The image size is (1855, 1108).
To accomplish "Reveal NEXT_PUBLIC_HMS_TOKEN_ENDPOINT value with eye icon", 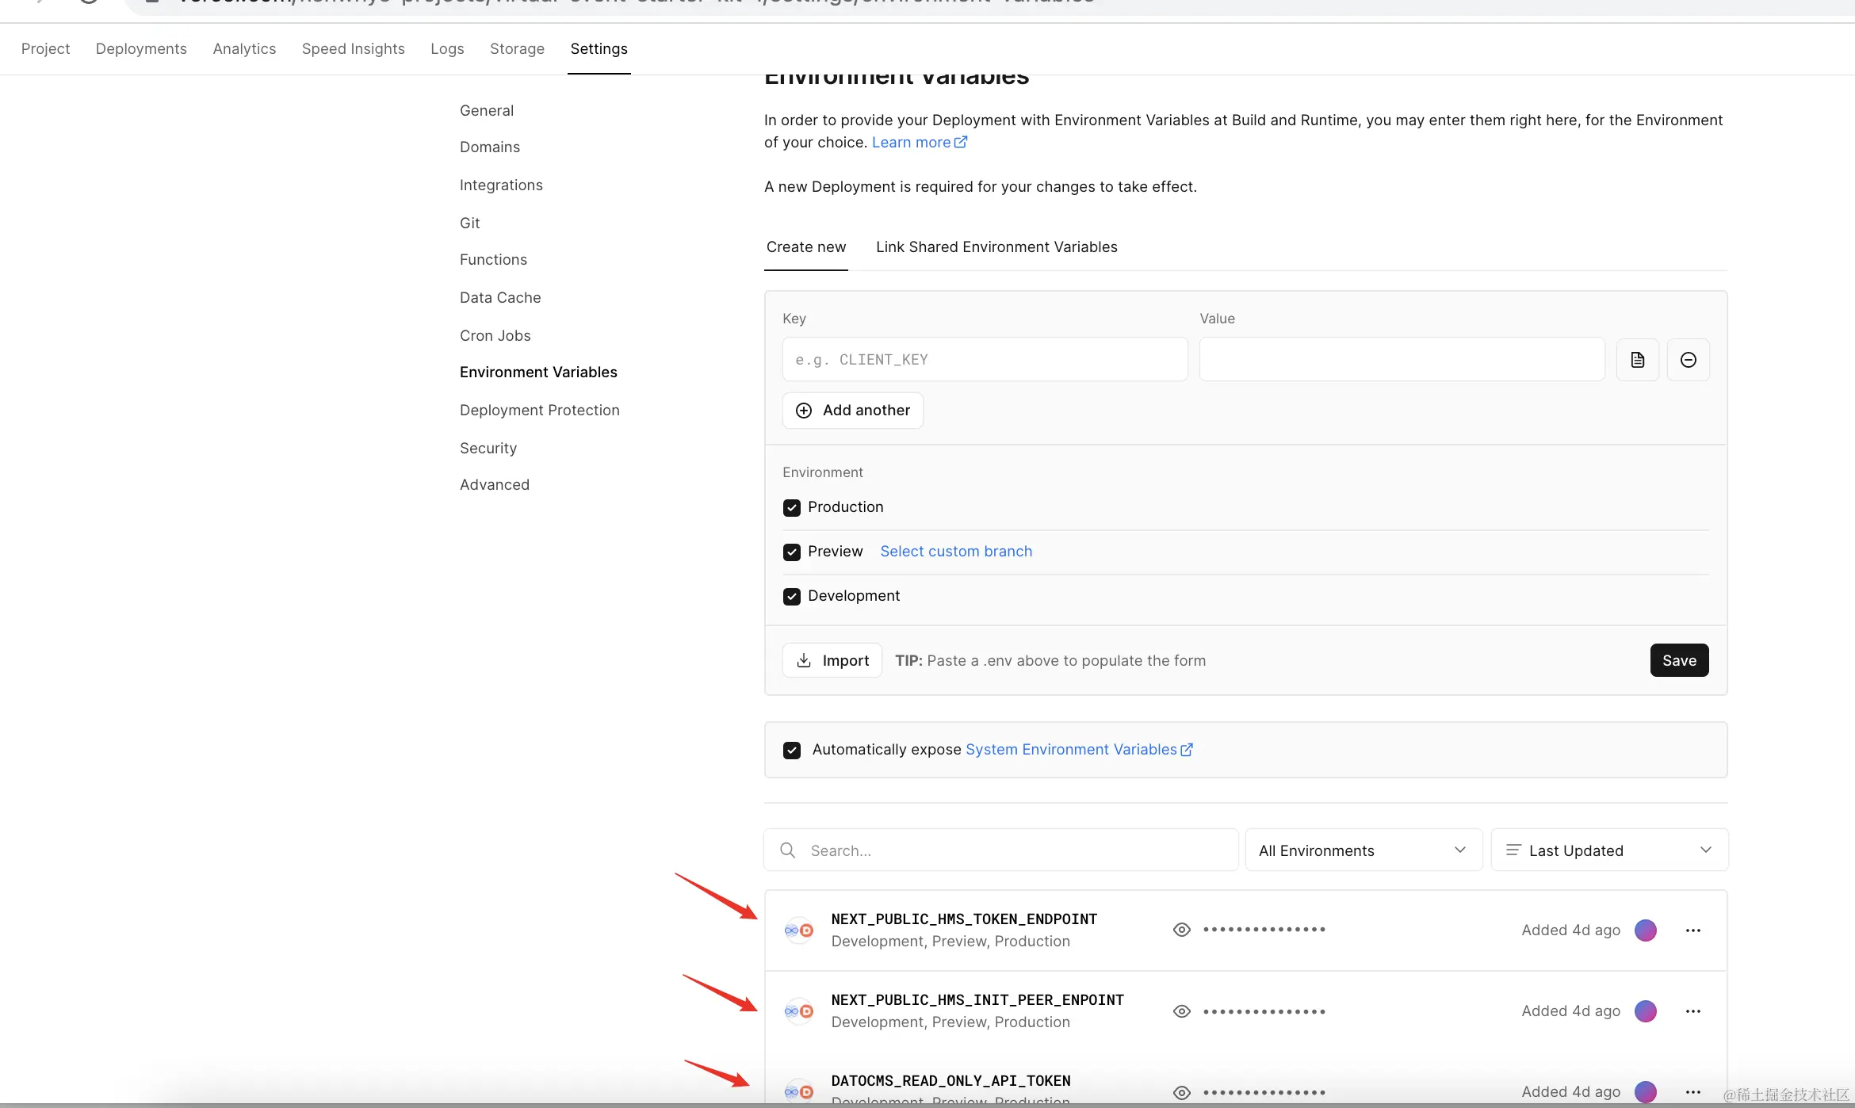I will click(1181, 930).
